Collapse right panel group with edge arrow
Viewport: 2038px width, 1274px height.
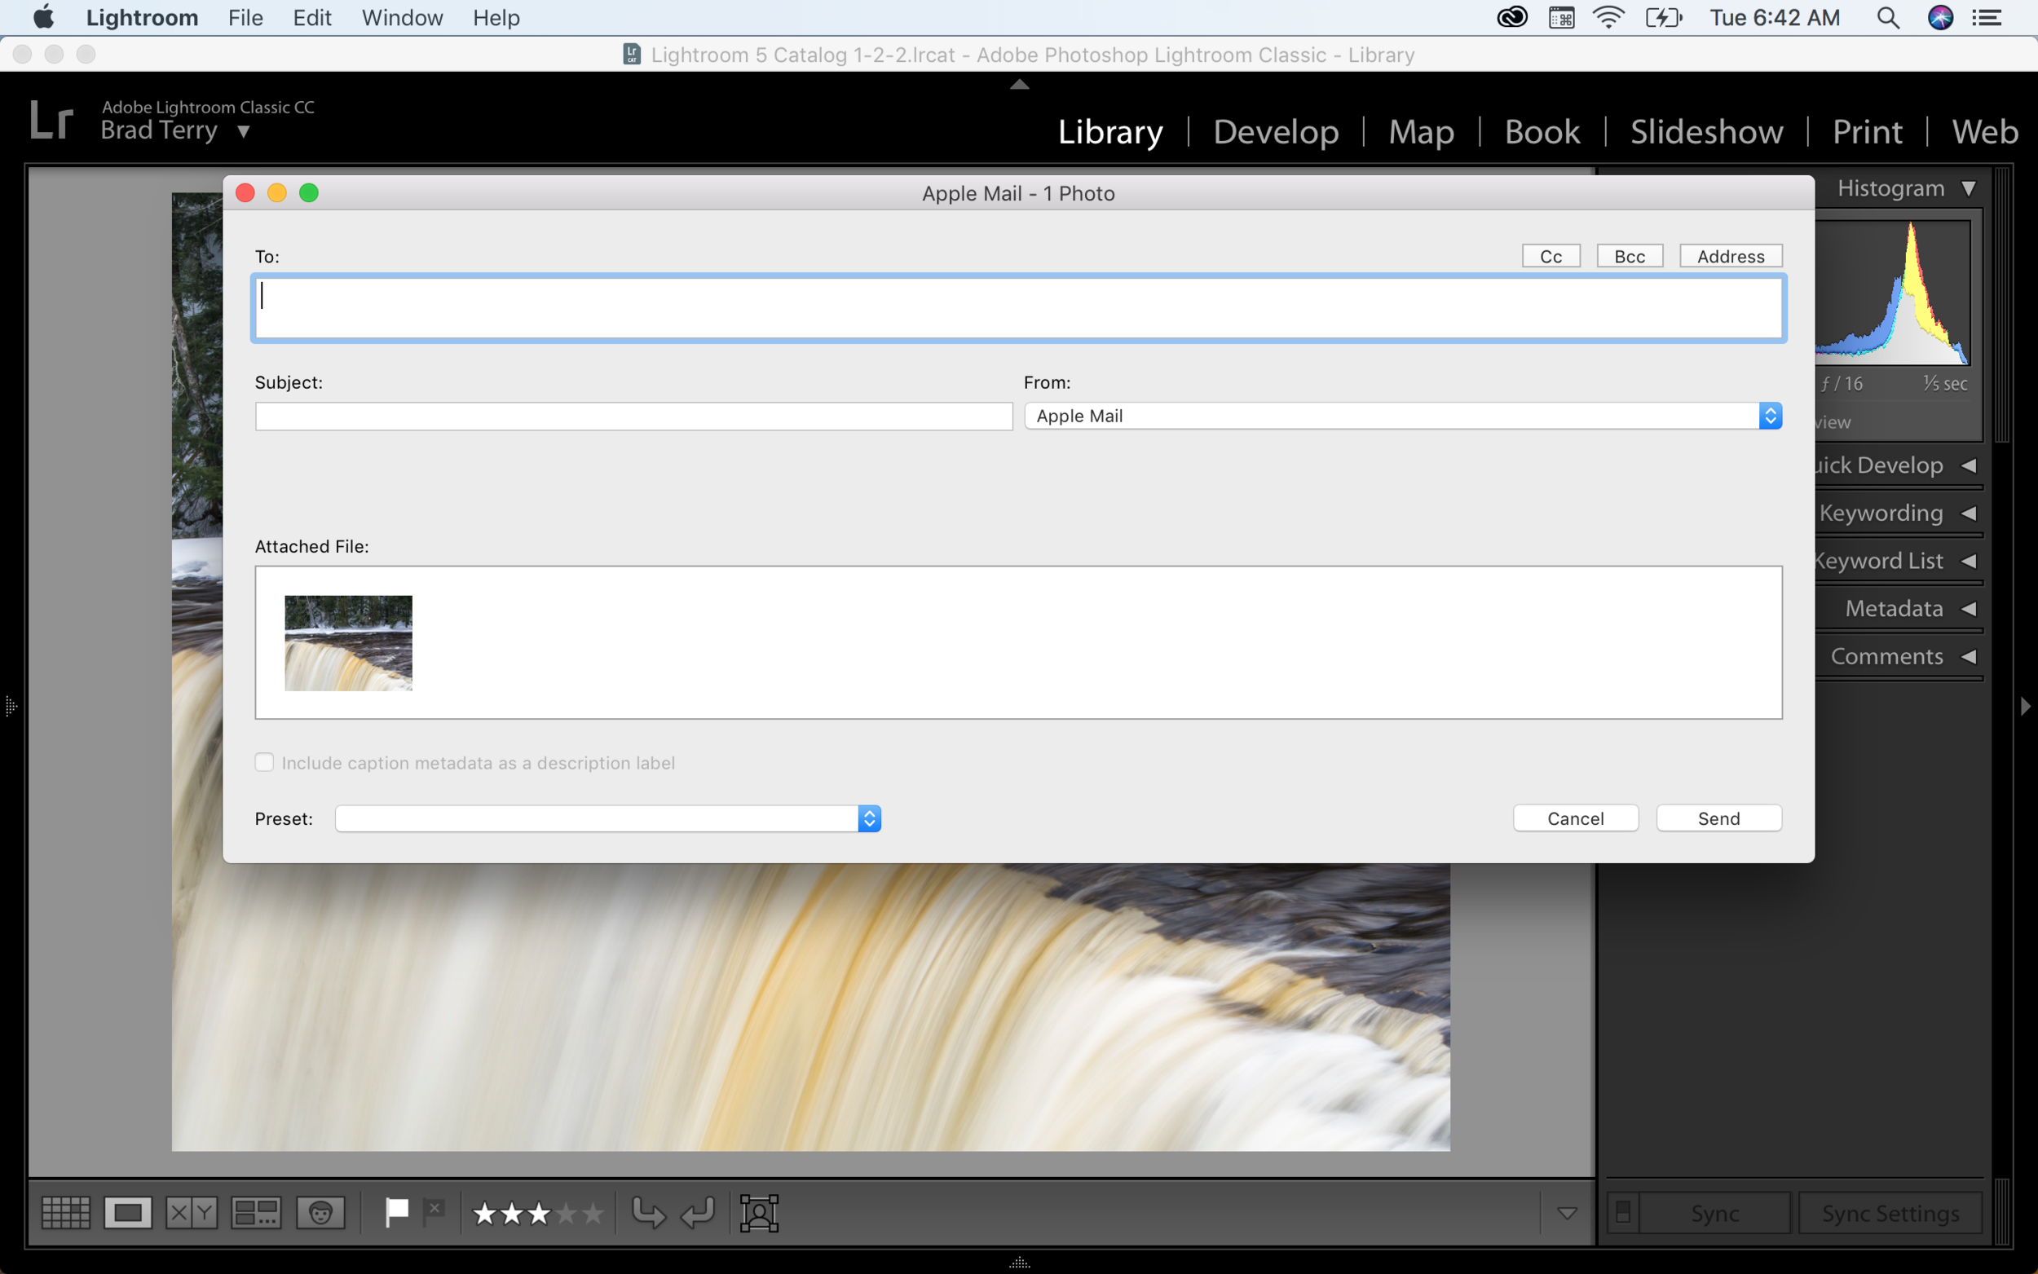pos(2025,706)
